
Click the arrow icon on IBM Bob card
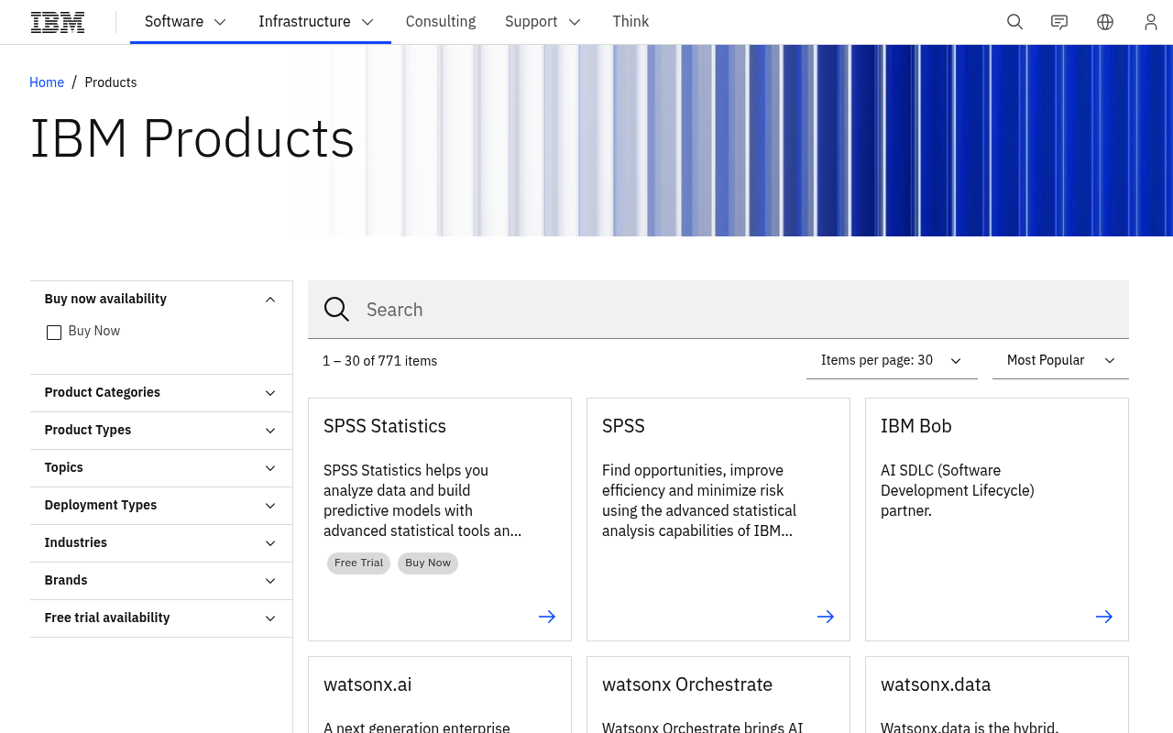click(x=1104, y=617)
